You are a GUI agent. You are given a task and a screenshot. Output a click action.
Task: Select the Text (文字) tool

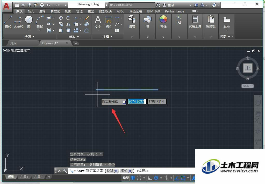(x=98, y=22)
